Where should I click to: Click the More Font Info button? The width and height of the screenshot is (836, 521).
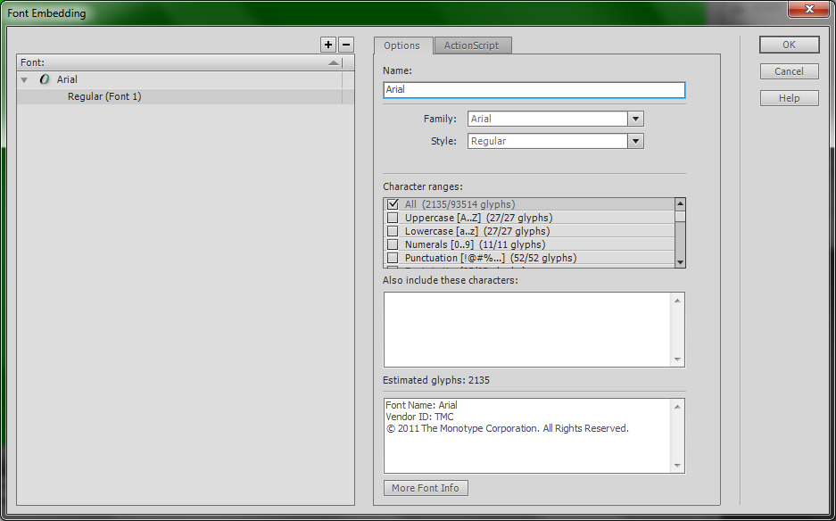[x=426, y=488]
